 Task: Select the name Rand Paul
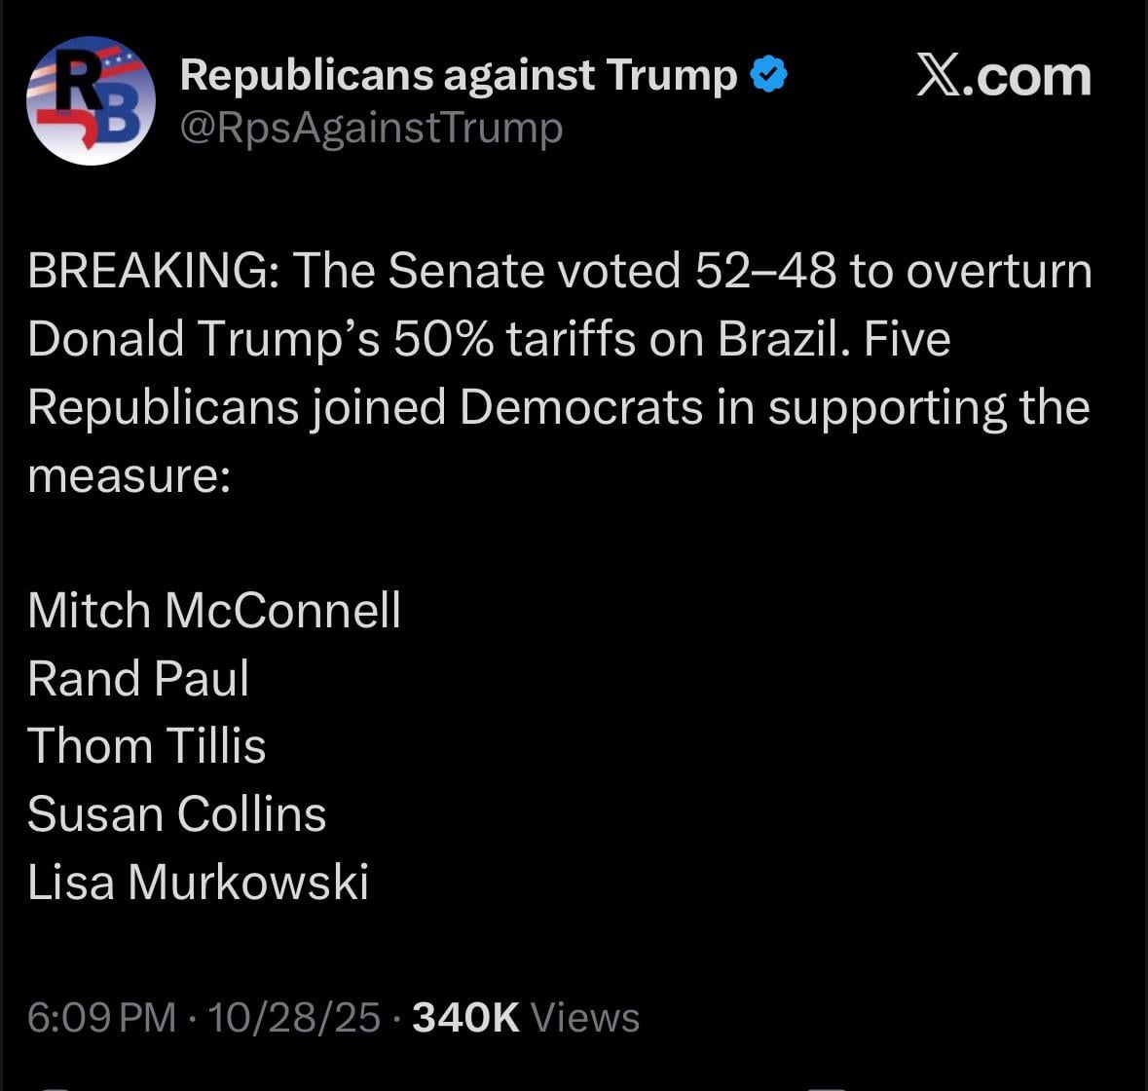pyautogui.click(x=138, y=679)
